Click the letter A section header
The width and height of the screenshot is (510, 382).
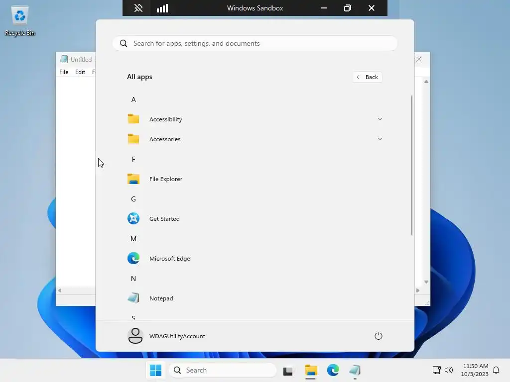[x=133, y=99]
